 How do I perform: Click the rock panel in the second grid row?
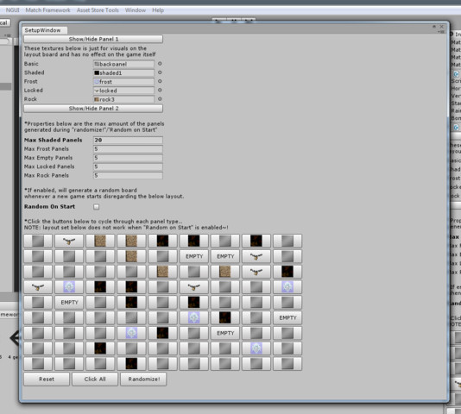tap(131, 256)
